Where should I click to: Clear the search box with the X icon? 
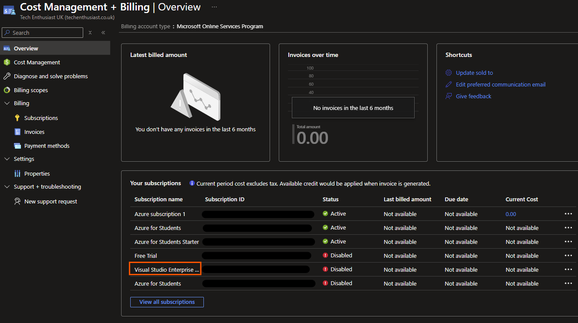coord(90,33)
